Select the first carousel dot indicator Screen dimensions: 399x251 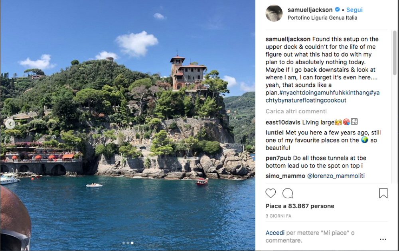click(123, 243)
